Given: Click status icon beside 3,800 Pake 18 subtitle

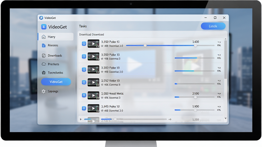Looking at the screenshot, I should [102, 72].
